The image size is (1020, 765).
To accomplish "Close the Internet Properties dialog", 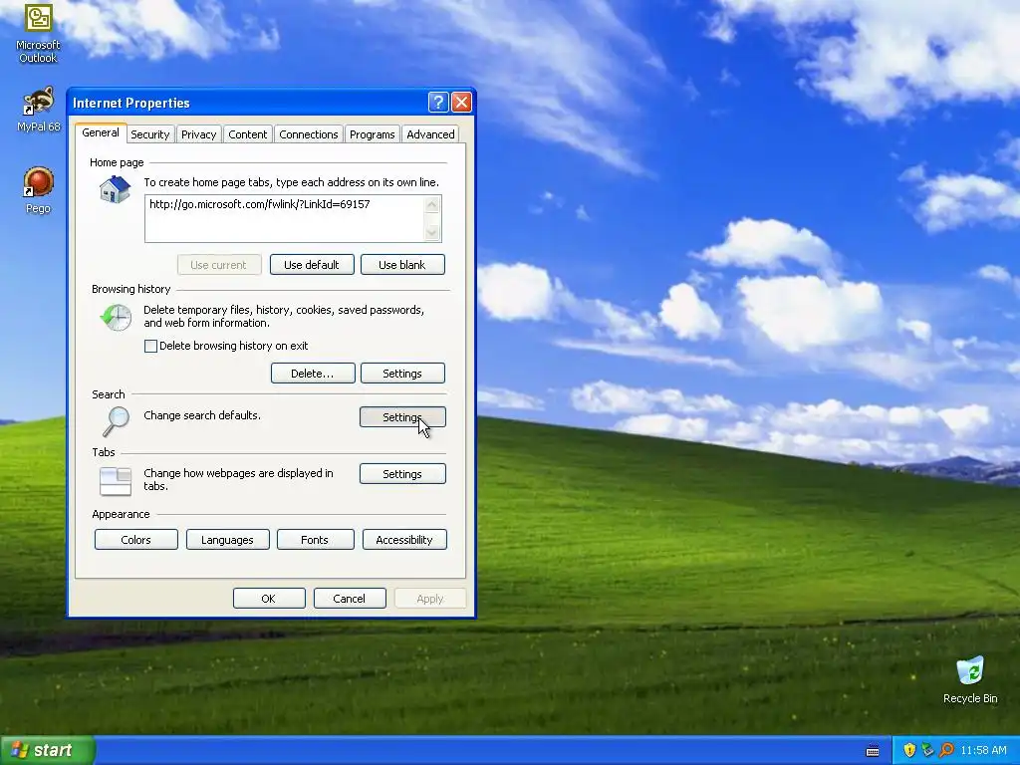I will [x=461, y=103].
